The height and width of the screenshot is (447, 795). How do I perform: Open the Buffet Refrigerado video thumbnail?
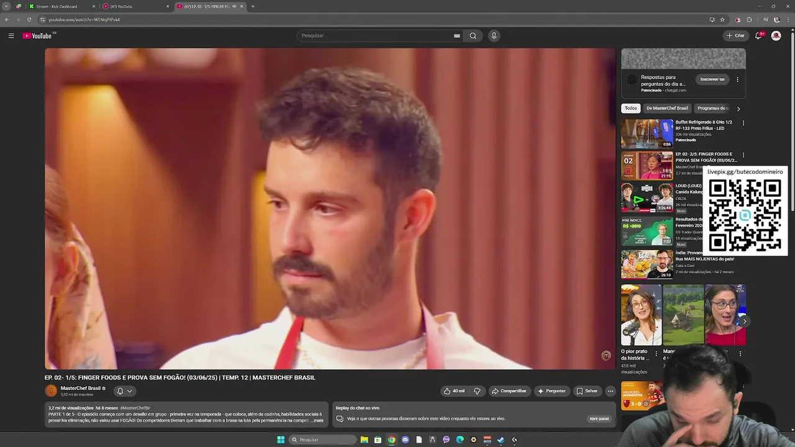[x=647, y=133]
